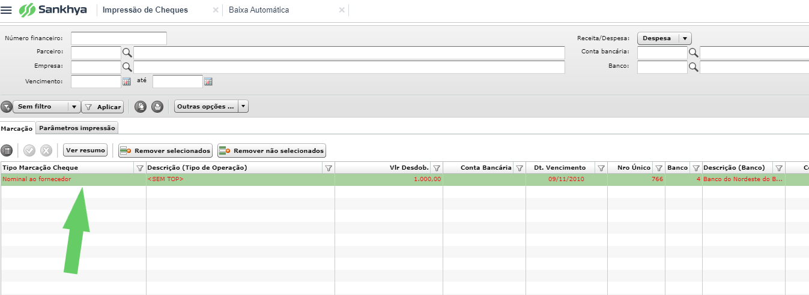Open the Banco search lookup
Screen dimensions: 809x295
pos(693,67)
